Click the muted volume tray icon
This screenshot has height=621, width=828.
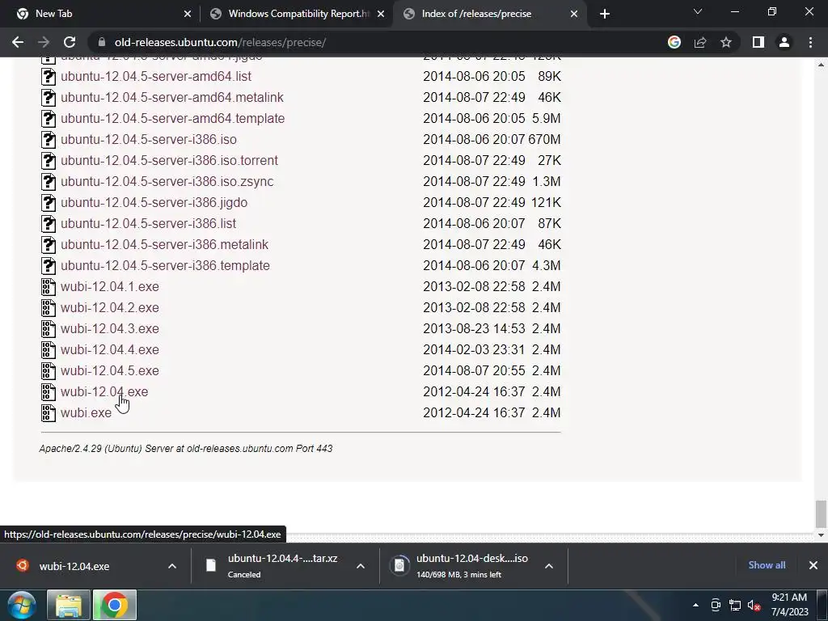(x=754, y=605)
